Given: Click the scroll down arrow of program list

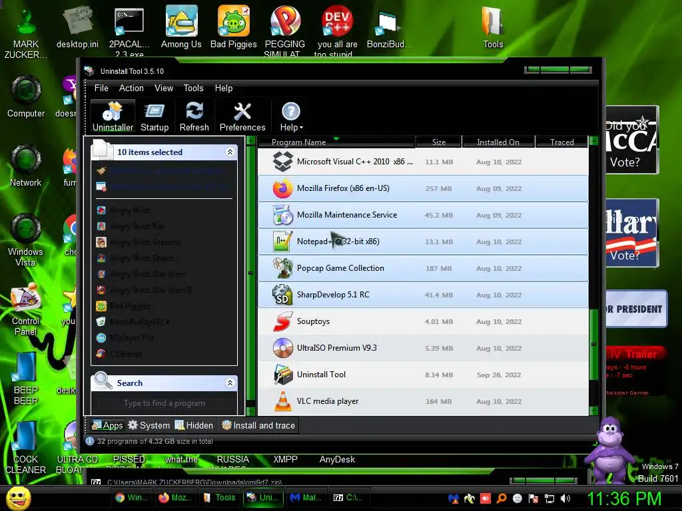Looking at the screenshot, I should point(593,410).
